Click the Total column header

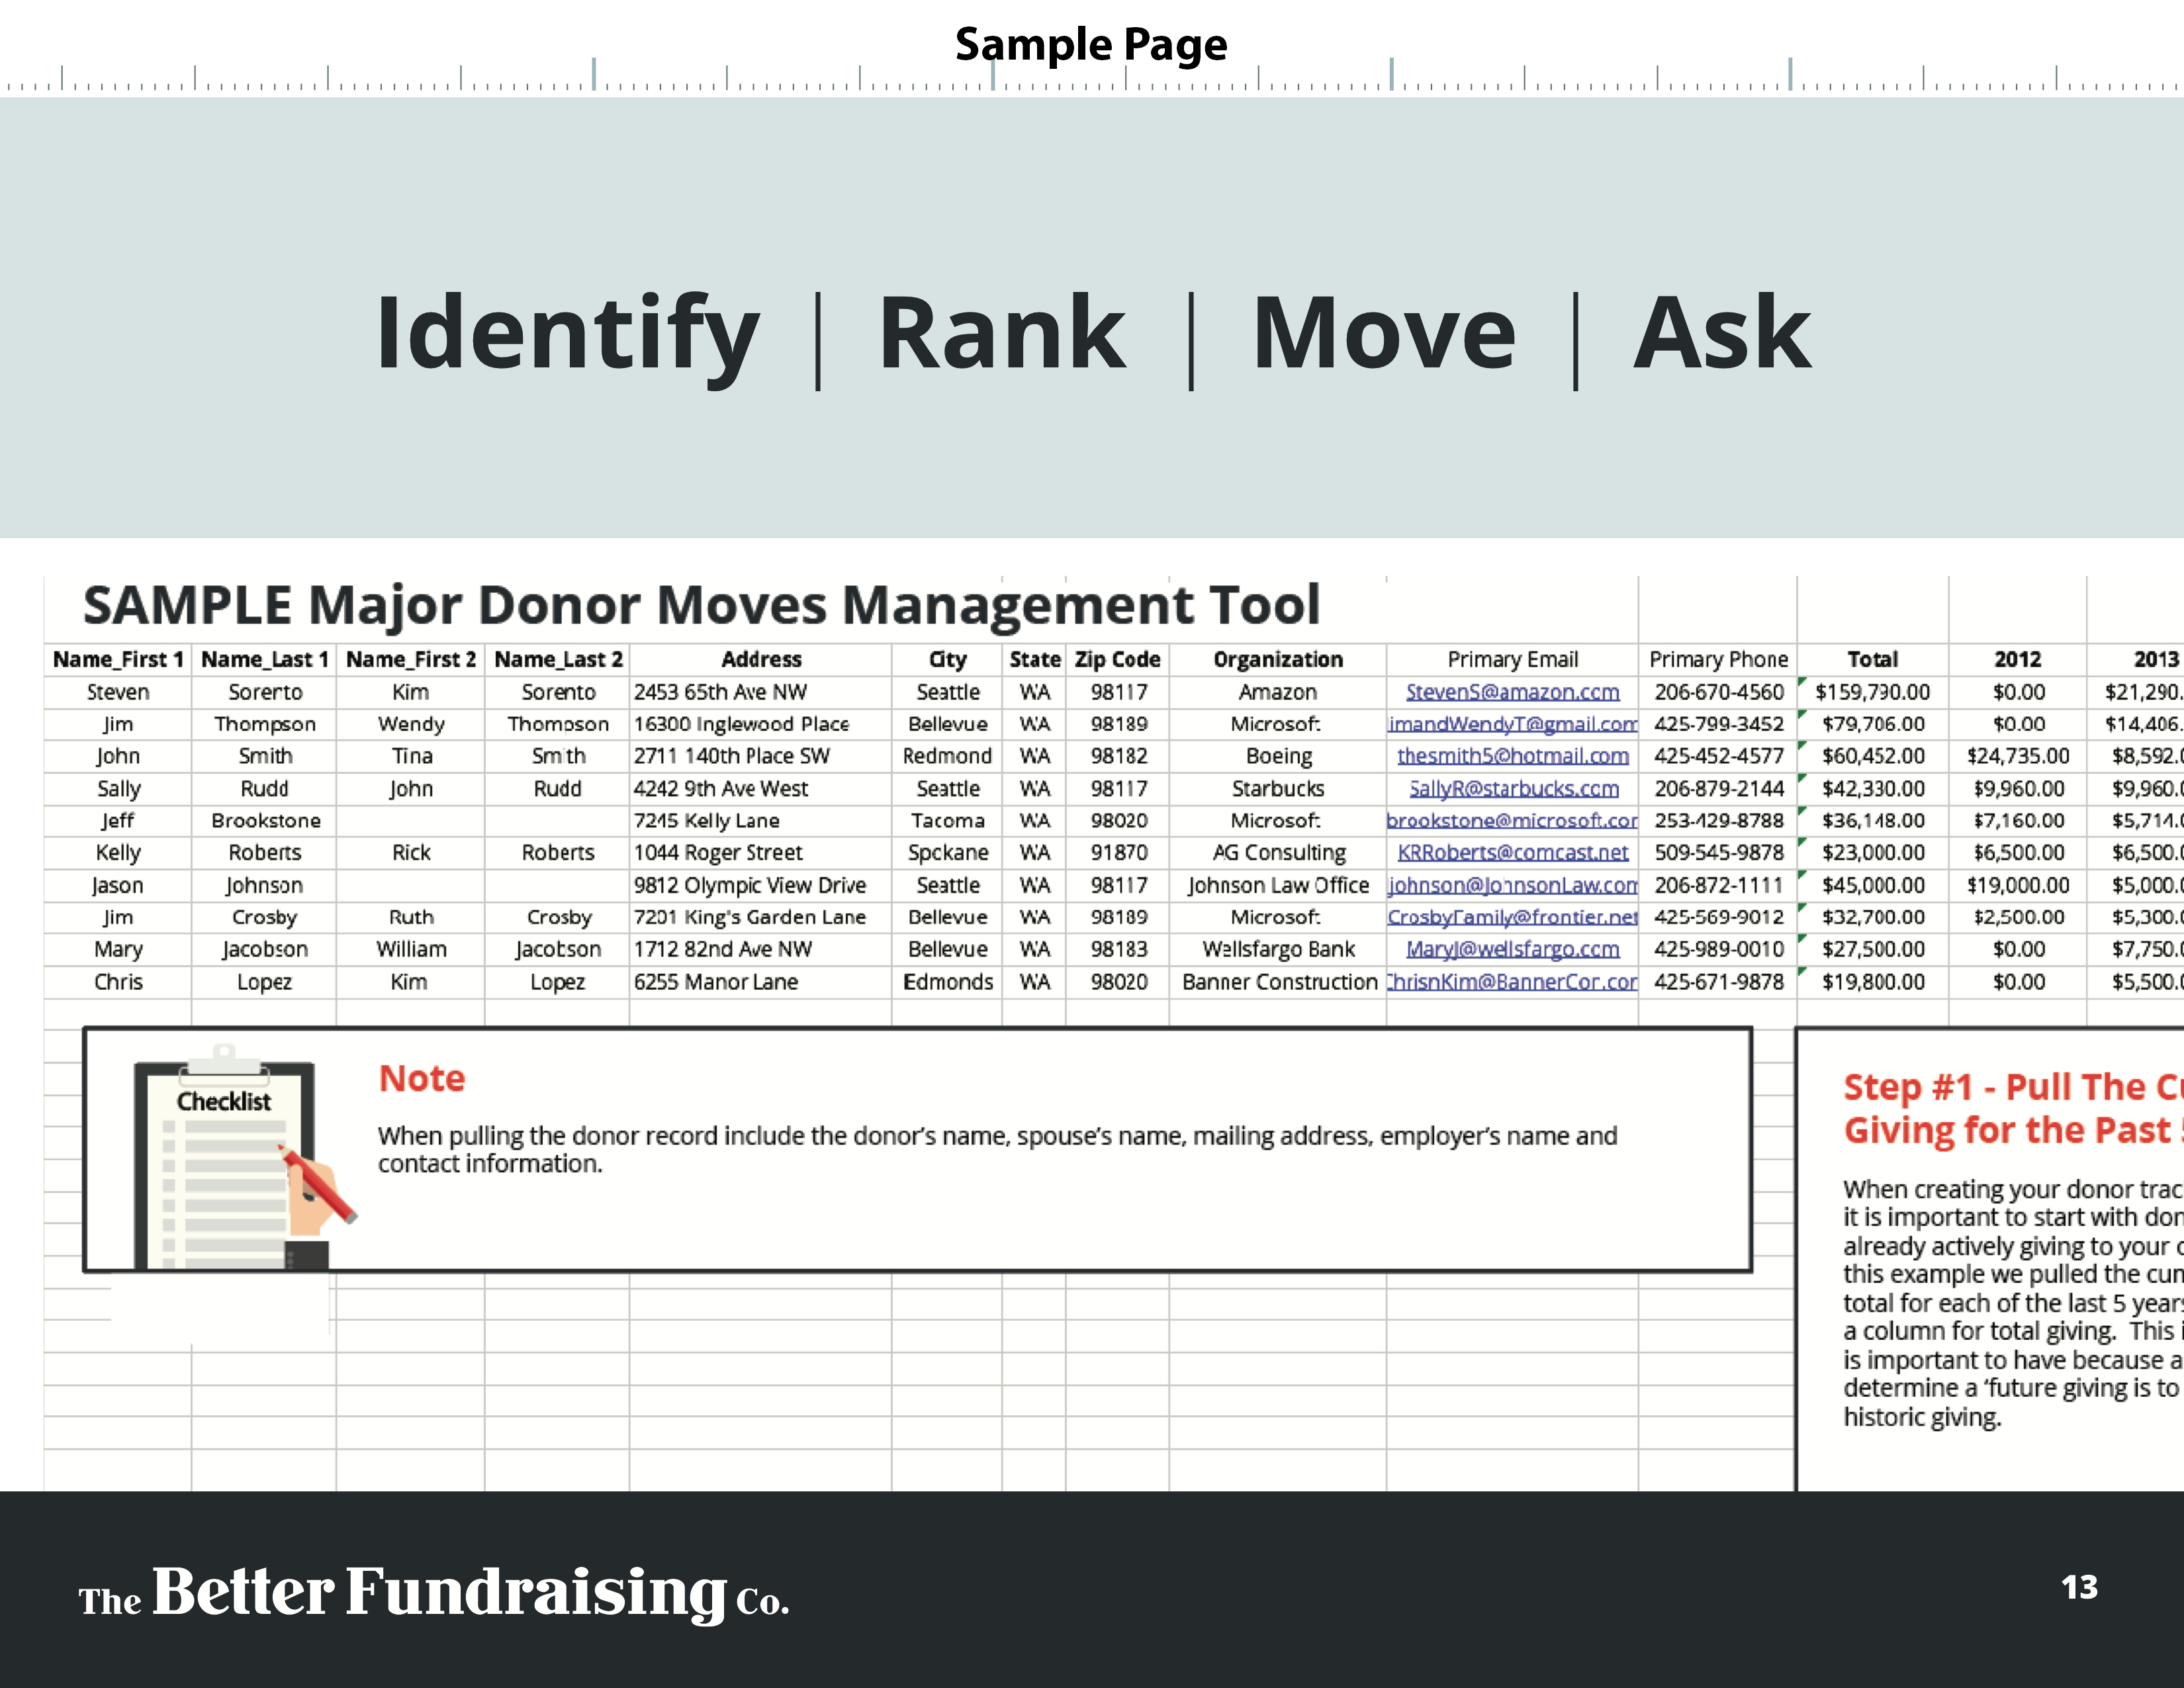click(x=1872, y=660)
